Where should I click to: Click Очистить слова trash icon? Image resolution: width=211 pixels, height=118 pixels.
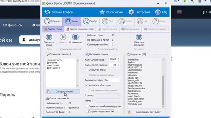(49, 37)
